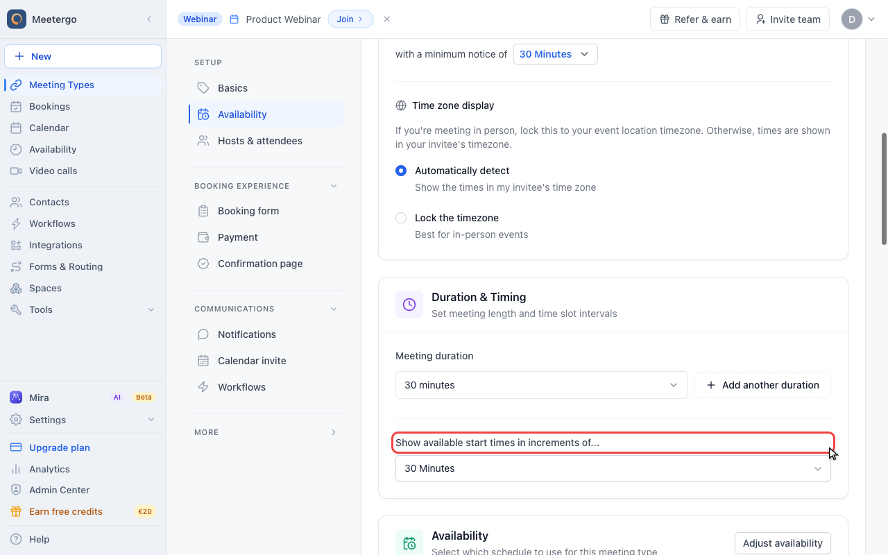This screenshot has width=888, height=555.
Task: Open the minimum notice 30 Minutes dropdown
Action: tap(555, 54)
